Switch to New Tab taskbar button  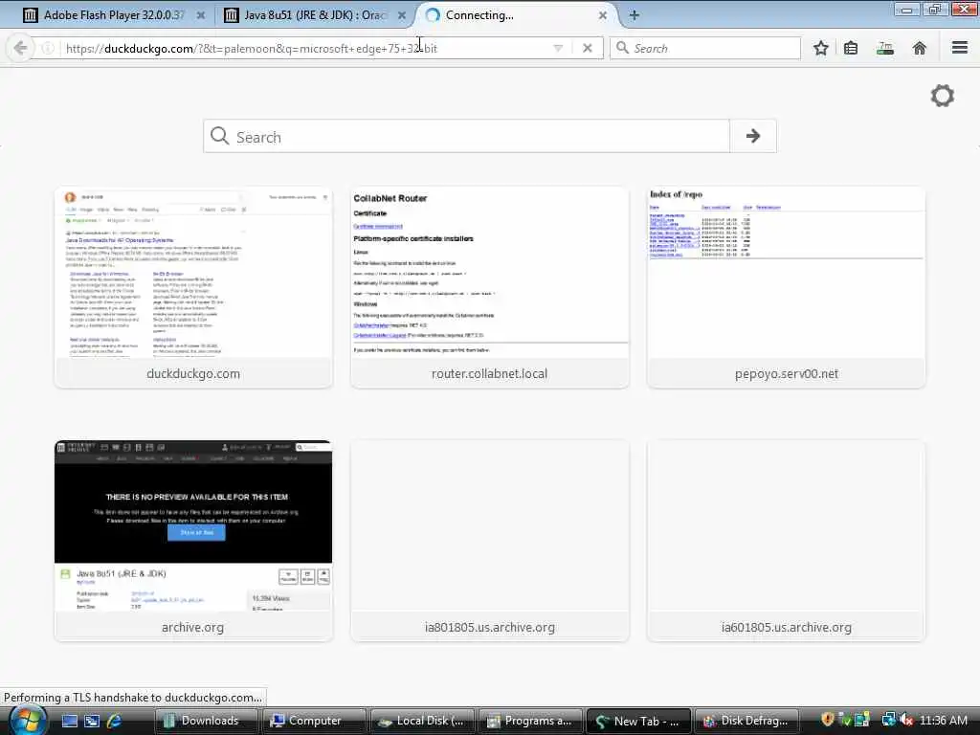click(638, 721)
